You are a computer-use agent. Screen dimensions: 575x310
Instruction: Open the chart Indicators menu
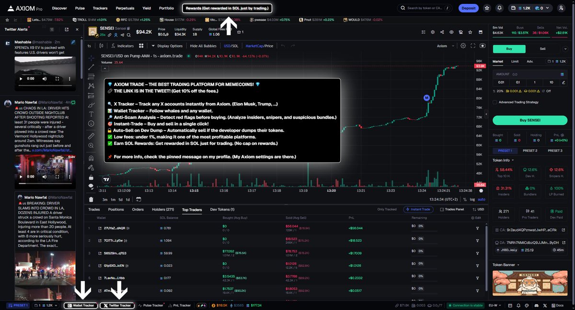click(x=122, y=46)
